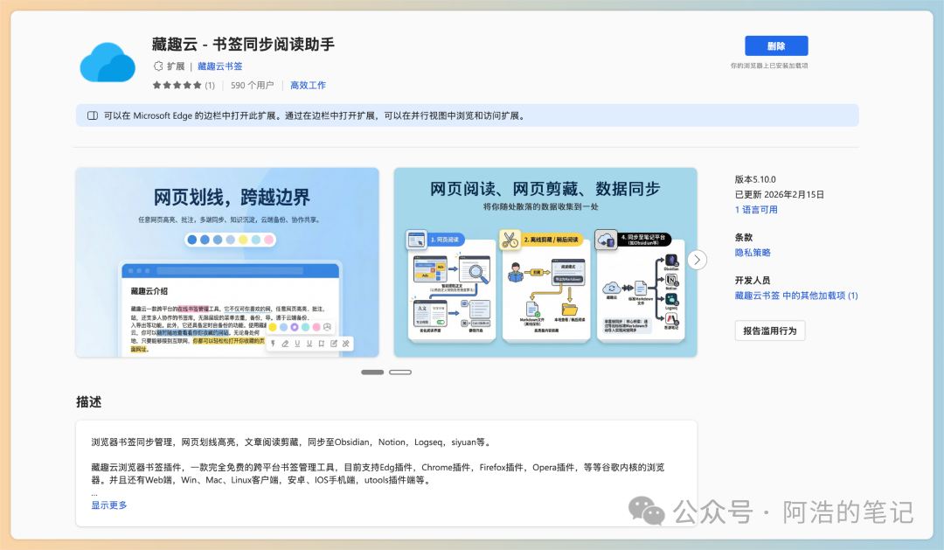Select the second carousel page indicator

(x=400, y=372)
